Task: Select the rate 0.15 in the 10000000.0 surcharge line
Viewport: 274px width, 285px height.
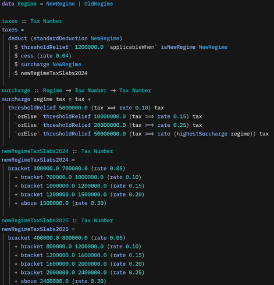Action: 180,116
